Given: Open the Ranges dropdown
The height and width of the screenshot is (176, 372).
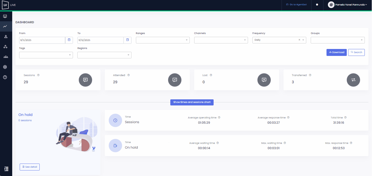Looking at the screenshot, I should pos(163,40).
